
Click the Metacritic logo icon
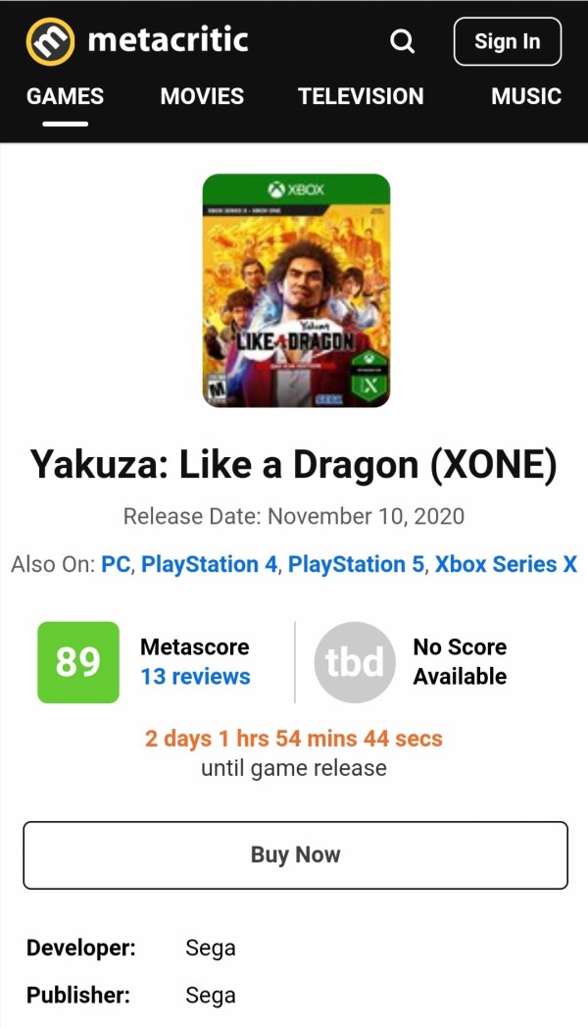click(x=49, y=41)
